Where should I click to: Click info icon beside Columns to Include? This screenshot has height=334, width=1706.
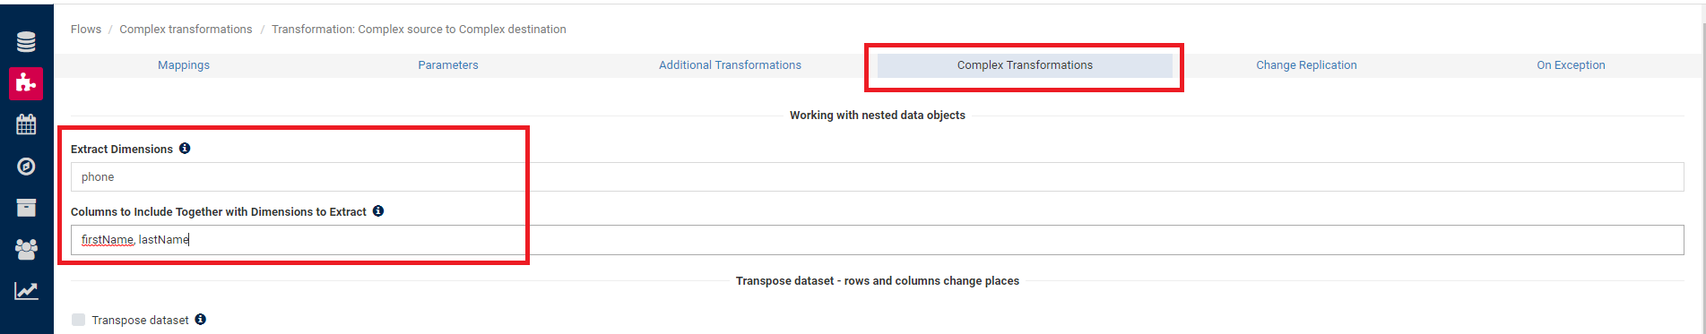[x=378, y=211]
